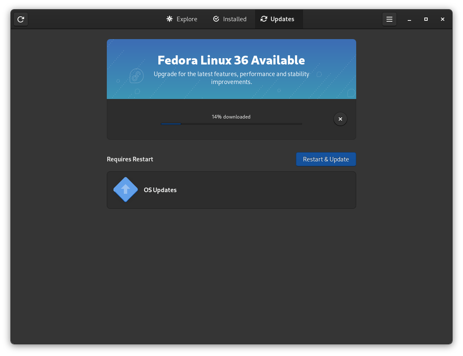Select the Updates tab
Screen dimensions: 463x356
[278, 19]
